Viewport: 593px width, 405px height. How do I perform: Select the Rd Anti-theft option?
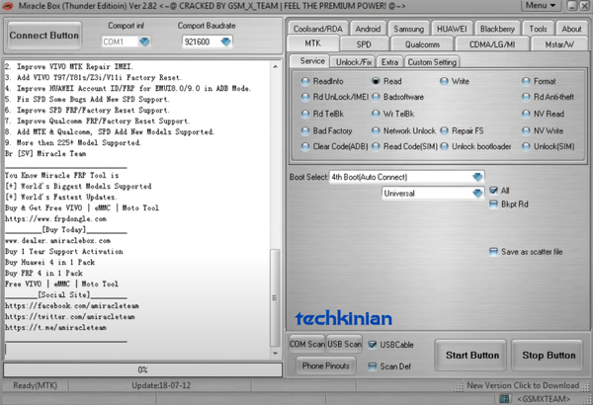click(526, 97)
